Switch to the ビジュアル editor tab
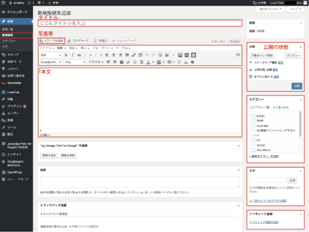Screen dimensions: 309x232 pos(218,41)
